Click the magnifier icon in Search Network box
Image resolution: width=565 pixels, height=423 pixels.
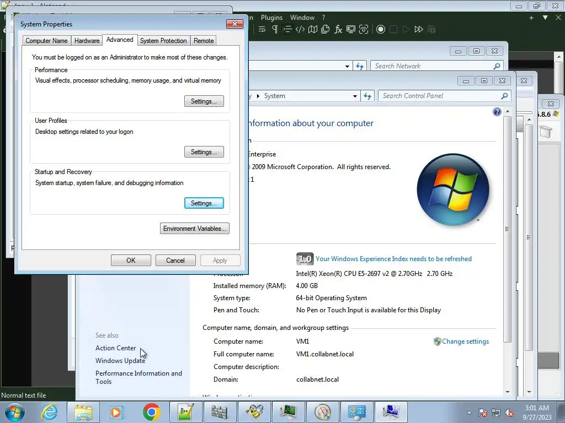point(497,66)
